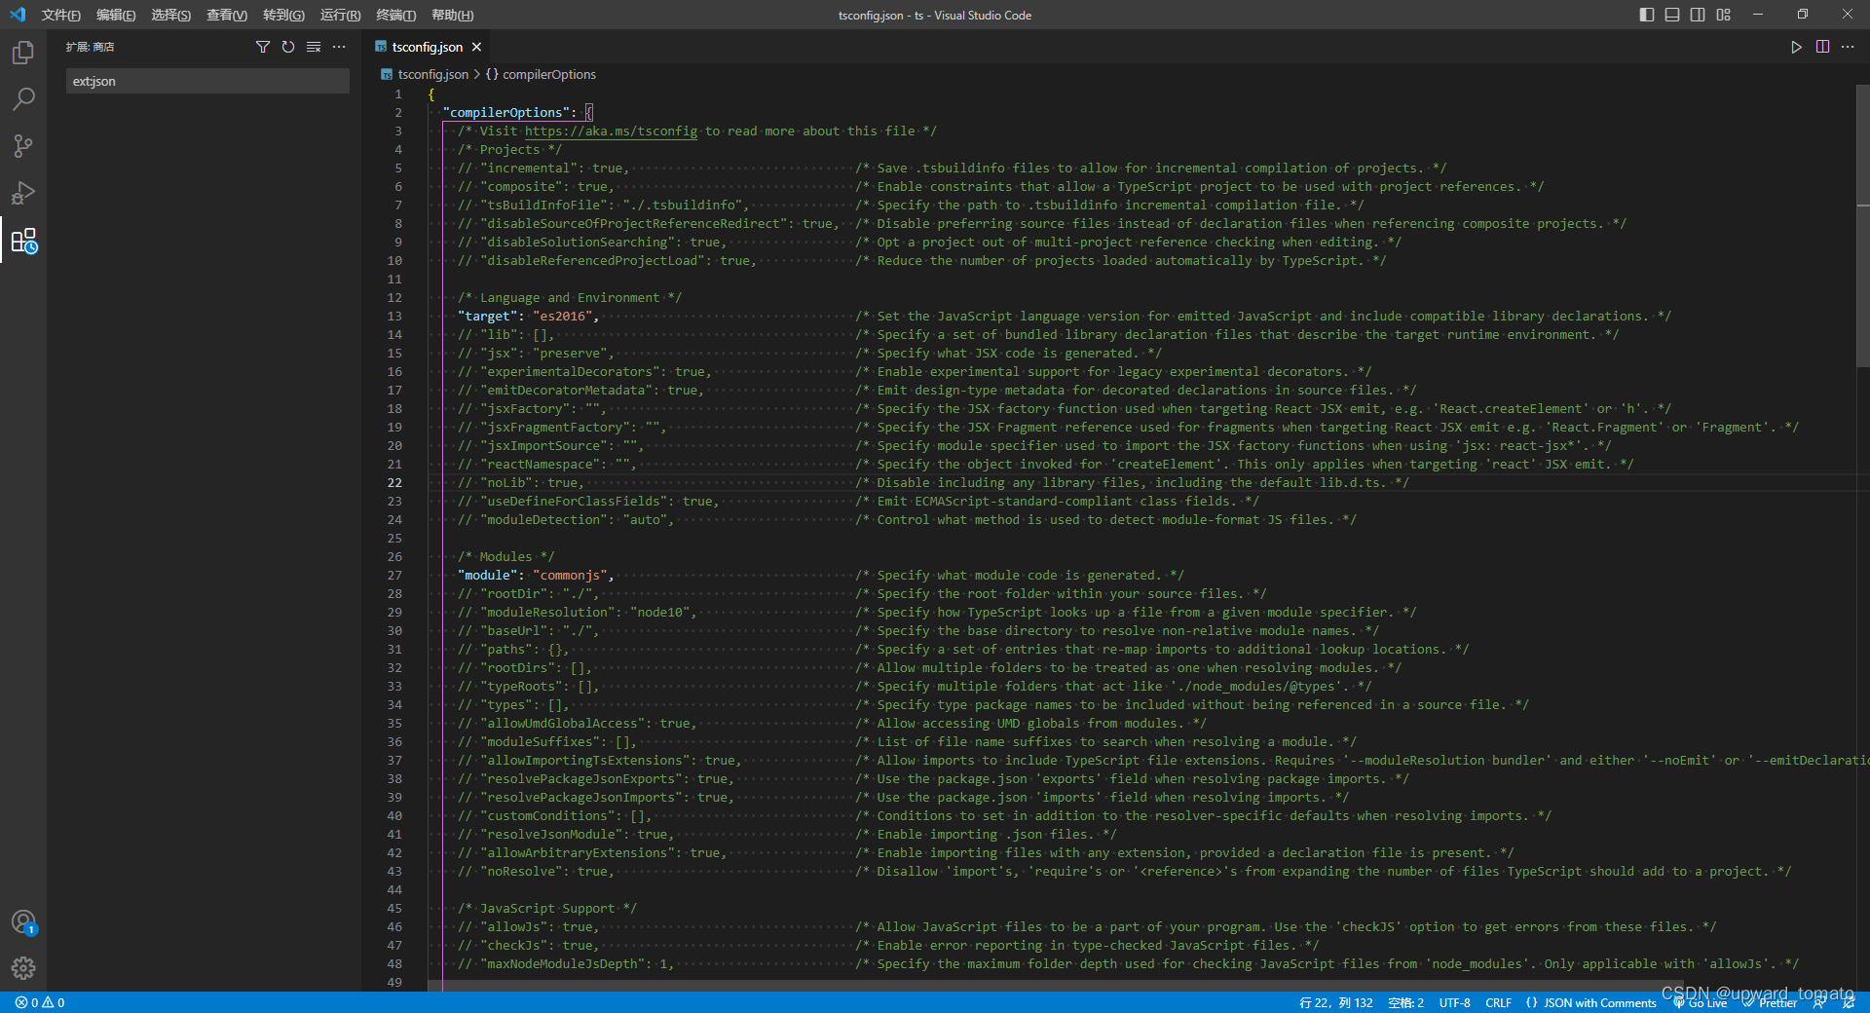Click the Go Live status bar button

tap(1701, 1002)
